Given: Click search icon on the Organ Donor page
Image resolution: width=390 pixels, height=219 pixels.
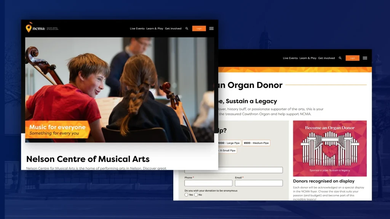Looking at the screenshot, I should pyautogui.click(x=340, y=58).
